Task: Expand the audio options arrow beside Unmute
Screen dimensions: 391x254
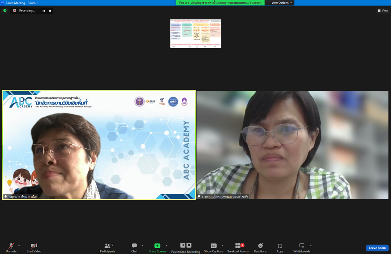Action: (x=19, y=246)
